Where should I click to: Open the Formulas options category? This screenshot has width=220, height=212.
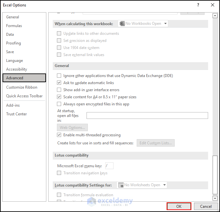pos(14,26)
